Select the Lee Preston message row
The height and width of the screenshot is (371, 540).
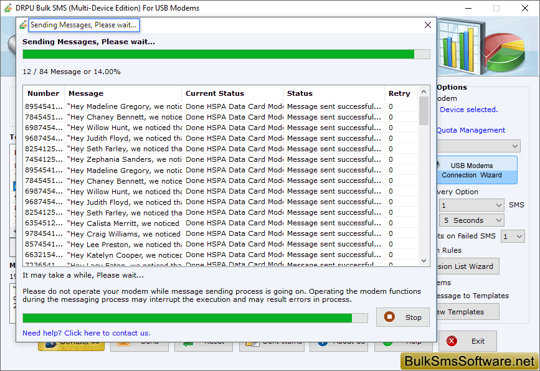point(220,245)
